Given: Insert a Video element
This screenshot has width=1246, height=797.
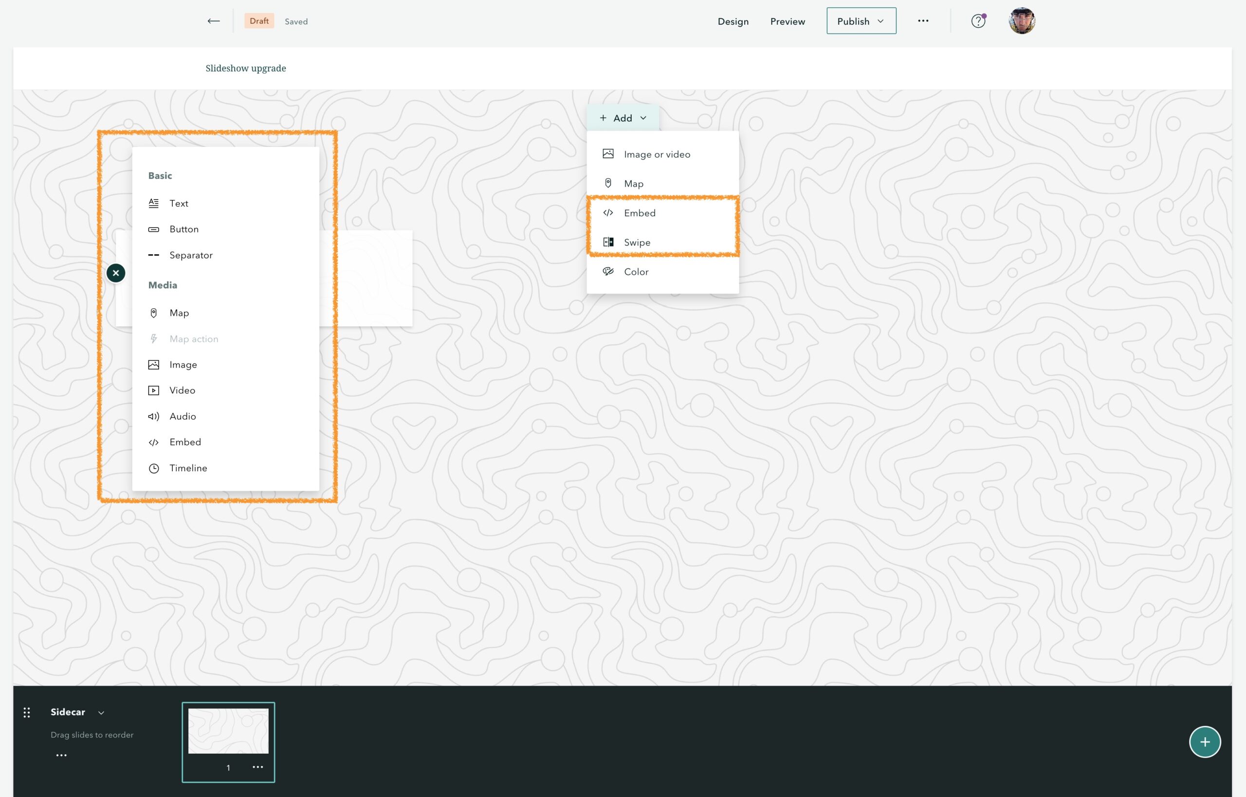Looking at the screenshot, I should tap(182, 390).
